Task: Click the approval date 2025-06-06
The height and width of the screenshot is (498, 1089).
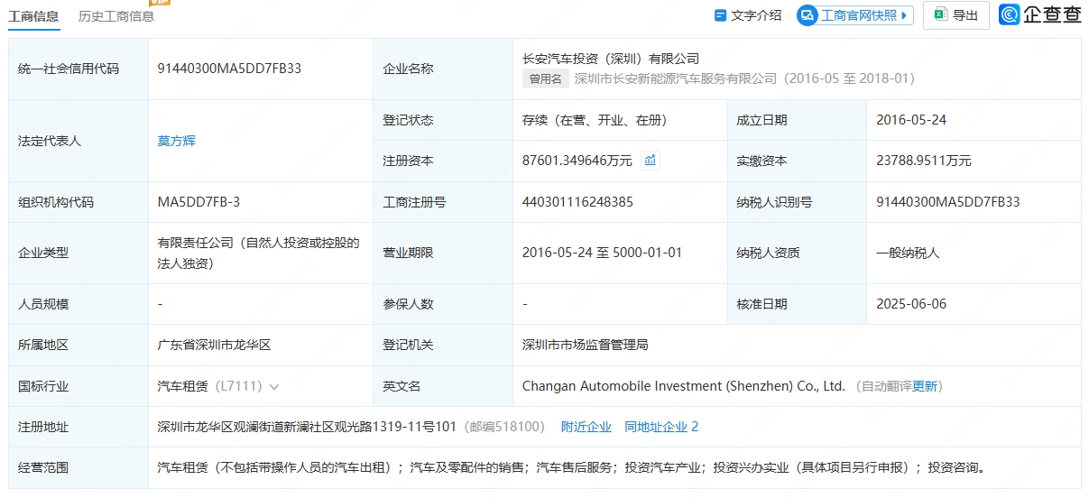Action: click(911, 304)
